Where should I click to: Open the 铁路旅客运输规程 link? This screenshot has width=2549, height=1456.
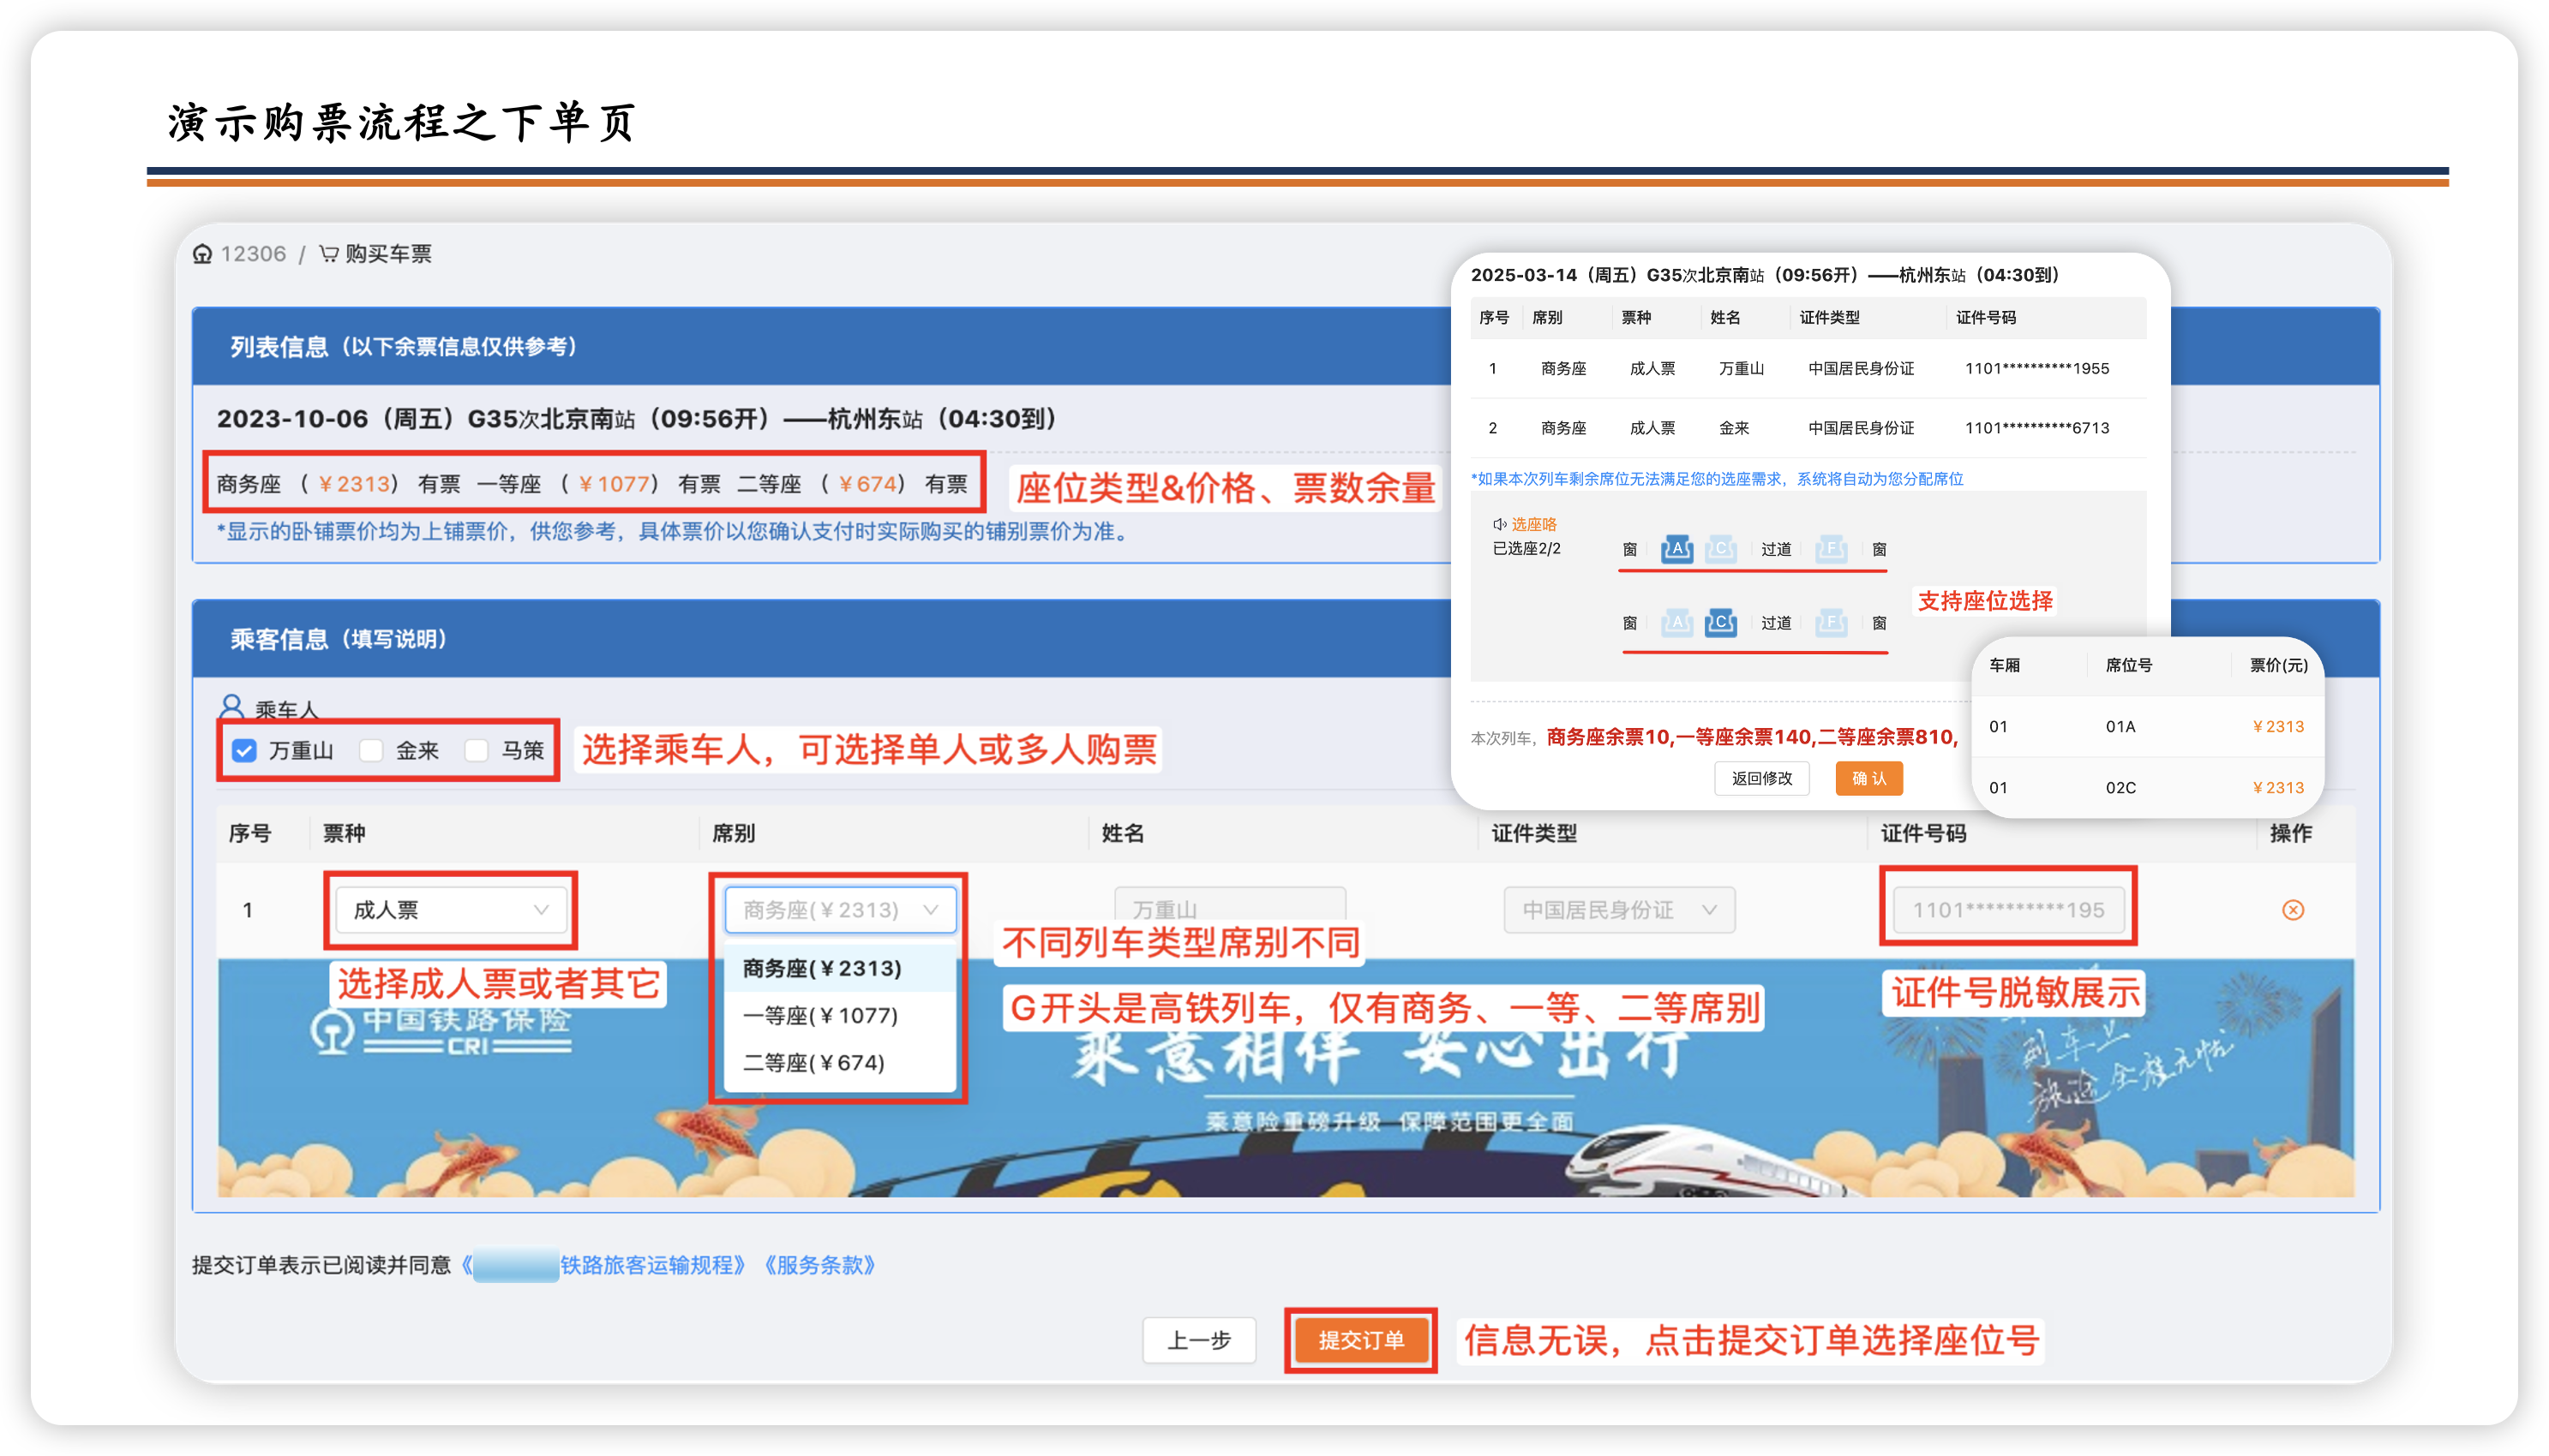click(651, 1265)
